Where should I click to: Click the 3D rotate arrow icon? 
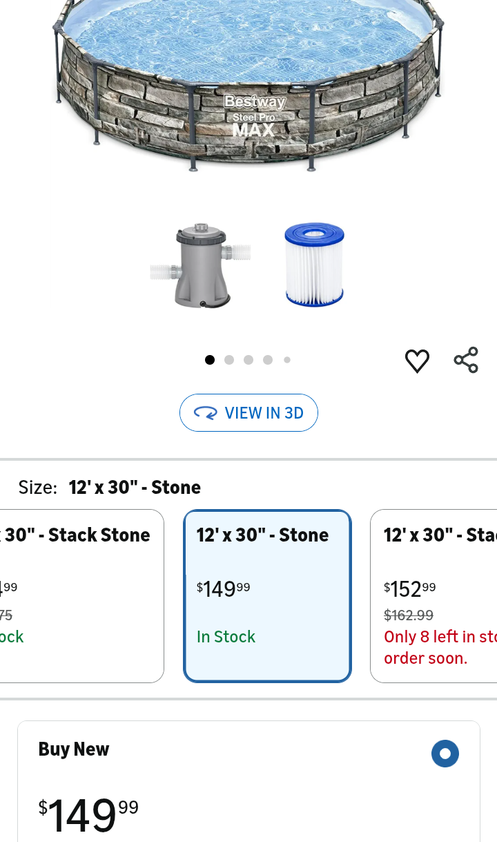coord(205,413)
